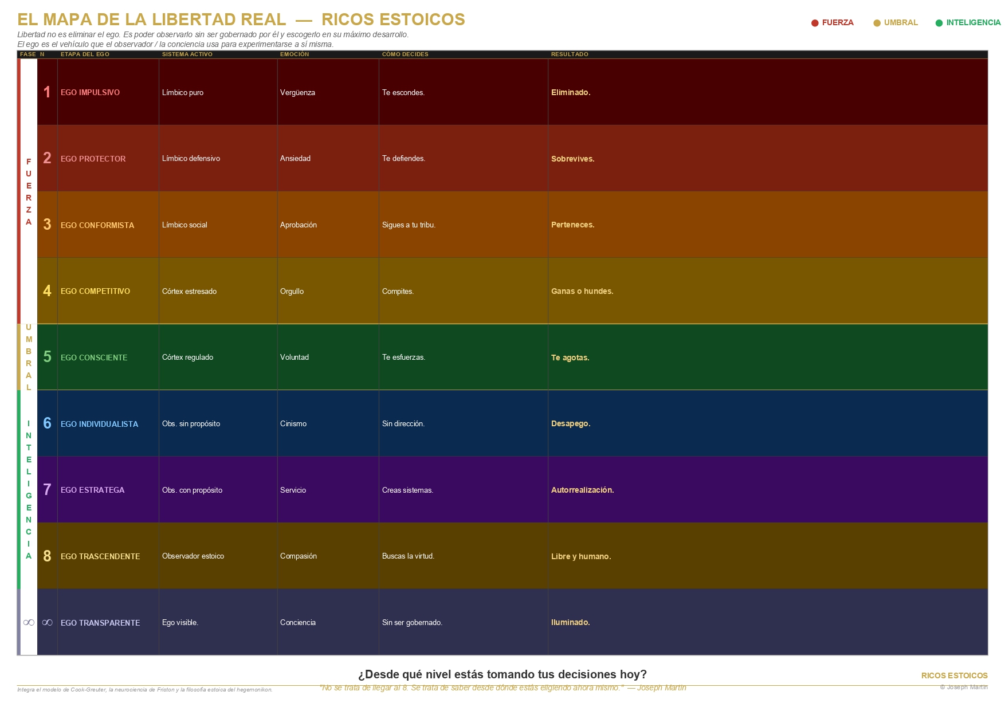This screenshot has height=711, width=1005.
Task: Highlight the "Iluminado." result
Action: [570, 622]
